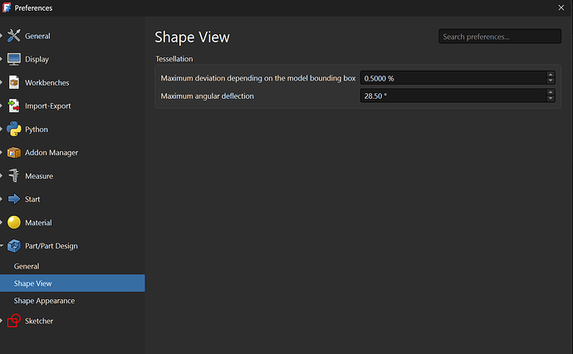Click the FreeCAD logo in title bar

point(7,7)
